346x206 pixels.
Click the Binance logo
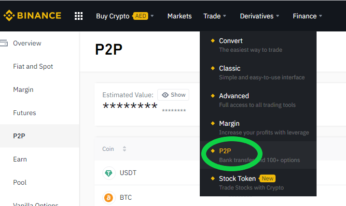(x=32, y=15)
